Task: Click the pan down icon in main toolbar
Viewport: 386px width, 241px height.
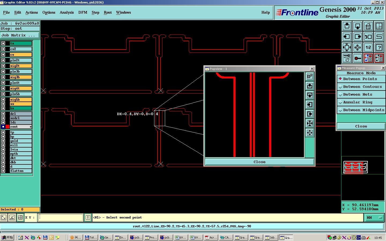Action: point(358,26)
